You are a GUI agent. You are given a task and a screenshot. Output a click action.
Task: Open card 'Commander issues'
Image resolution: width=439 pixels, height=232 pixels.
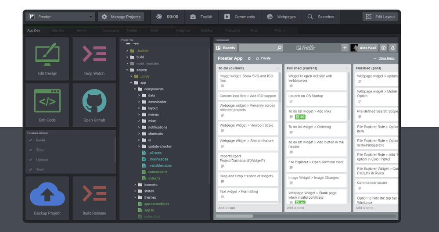click(377, 186)
